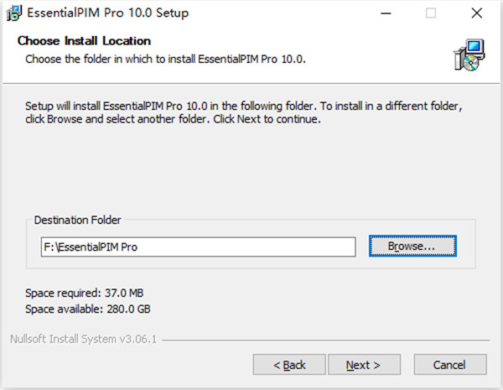Minimize the setup window
This screenshot has width=503, height=390.
(x=386, y=13)
